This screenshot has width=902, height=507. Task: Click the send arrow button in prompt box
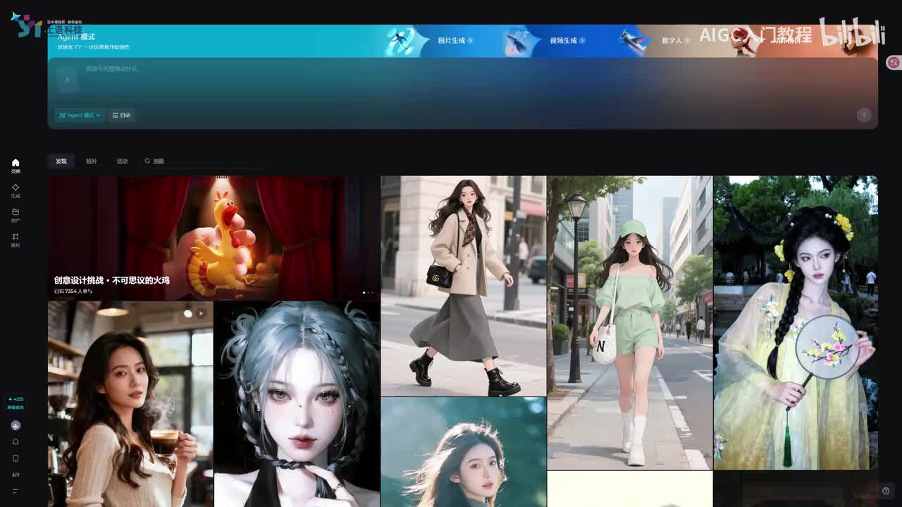pyautogui.click(x=864, y=115)
